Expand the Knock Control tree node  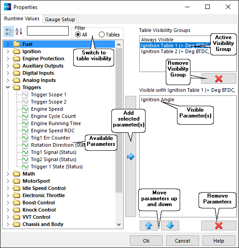tap(8, 210)
